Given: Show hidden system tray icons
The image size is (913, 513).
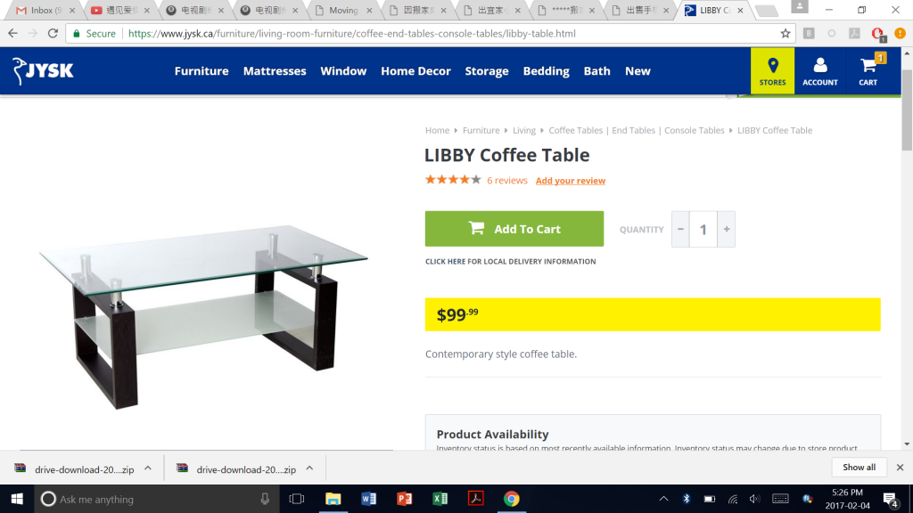Looking at the screenshot, I should (663, 499).
